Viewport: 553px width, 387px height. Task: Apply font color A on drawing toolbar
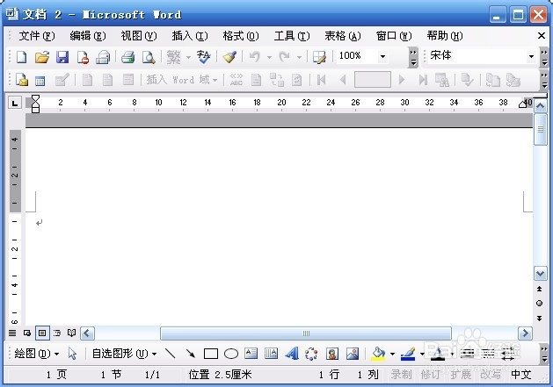(x=438, y=354)
